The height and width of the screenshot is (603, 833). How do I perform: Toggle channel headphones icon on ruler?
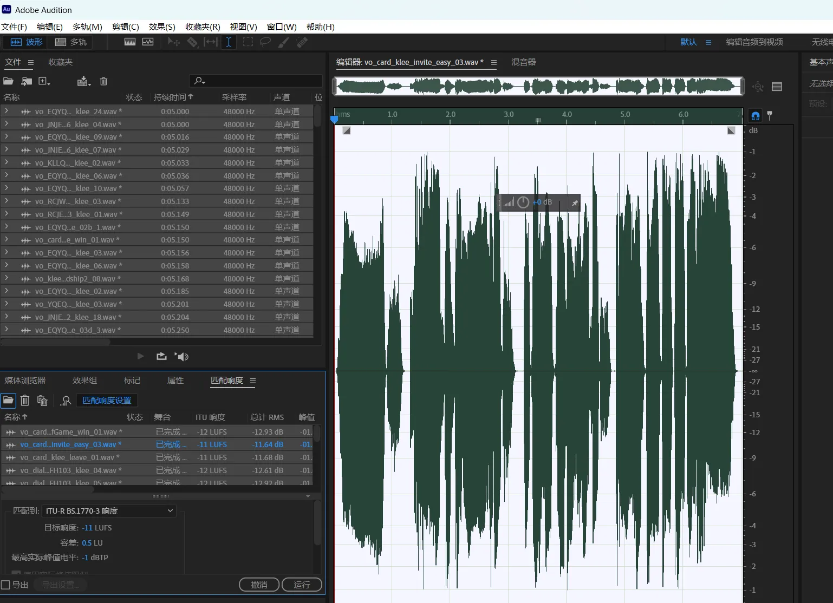[755, 115]
